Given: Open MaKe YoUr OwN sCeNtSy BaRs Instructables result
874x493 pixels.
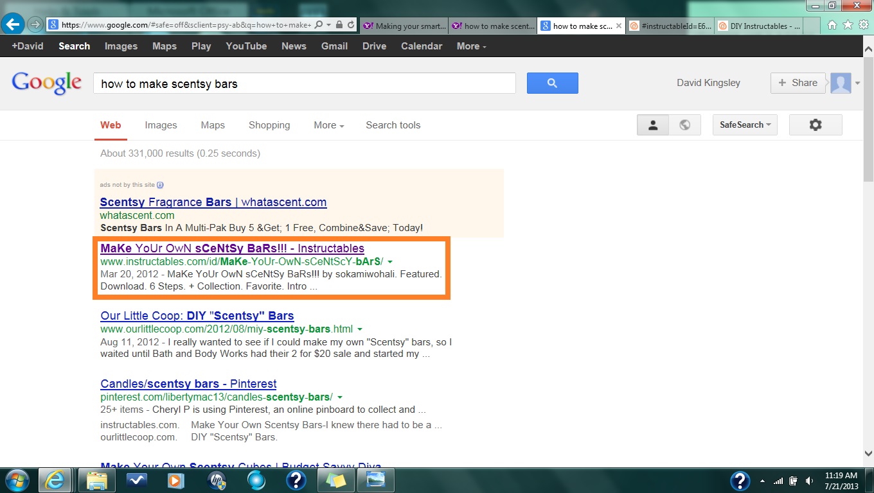Looking at the screenshot, I should 232,248.
